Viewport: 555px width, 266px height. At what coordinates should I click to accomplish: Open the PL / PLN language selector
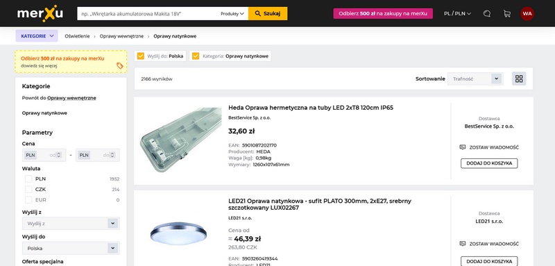(457, 14)
